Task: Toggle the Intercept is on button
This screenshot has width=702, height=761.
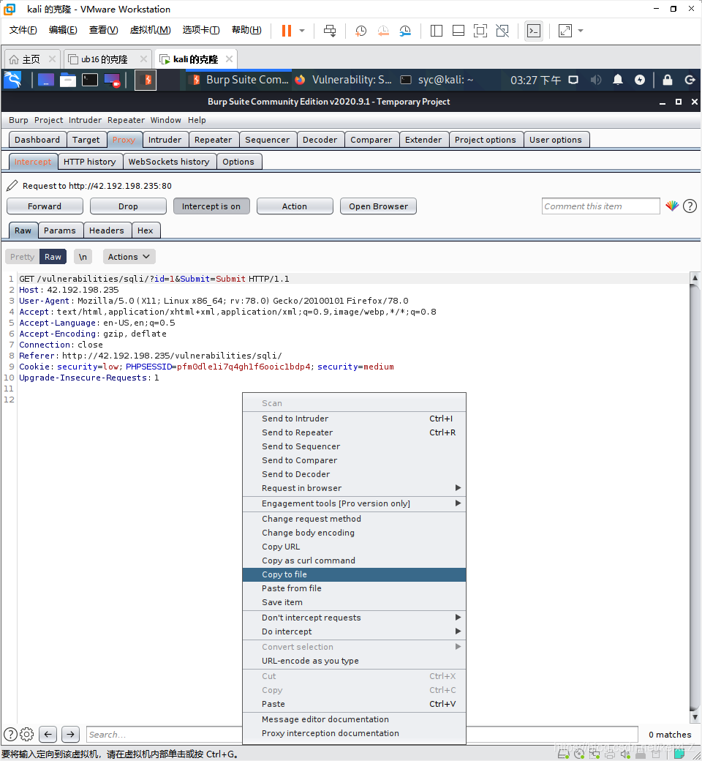Action: click(x=211, y=206)
